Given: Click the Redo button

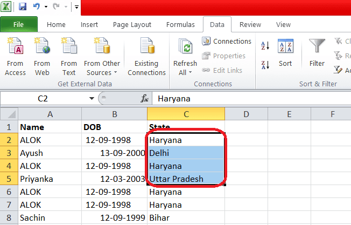Looking at the screenshot, I should (56, 6).
